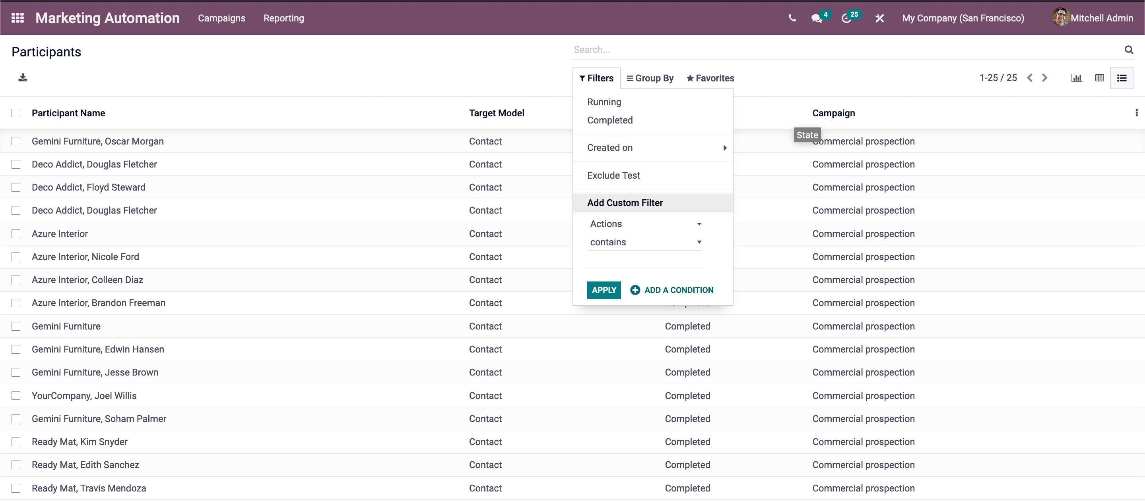1145x501 pixels.
Task: Open the Favorites dropdown
Action: [x=710, y=78]
